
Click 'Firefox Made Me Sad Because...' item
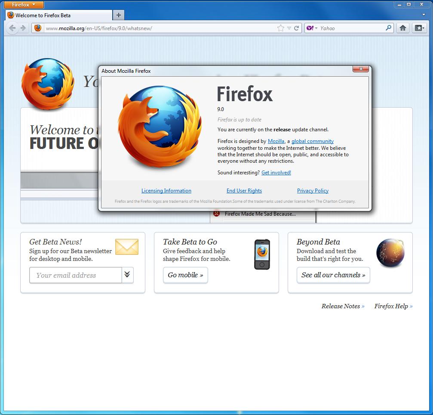[x=260, y=214]
